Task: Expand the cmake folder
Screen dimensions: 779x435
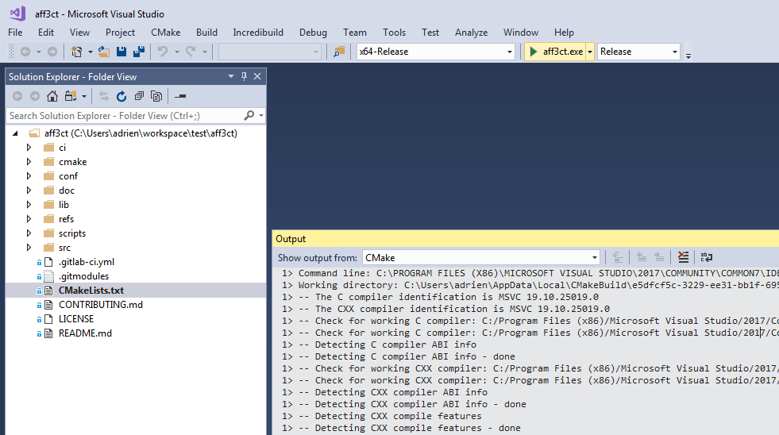Action: 29,162
